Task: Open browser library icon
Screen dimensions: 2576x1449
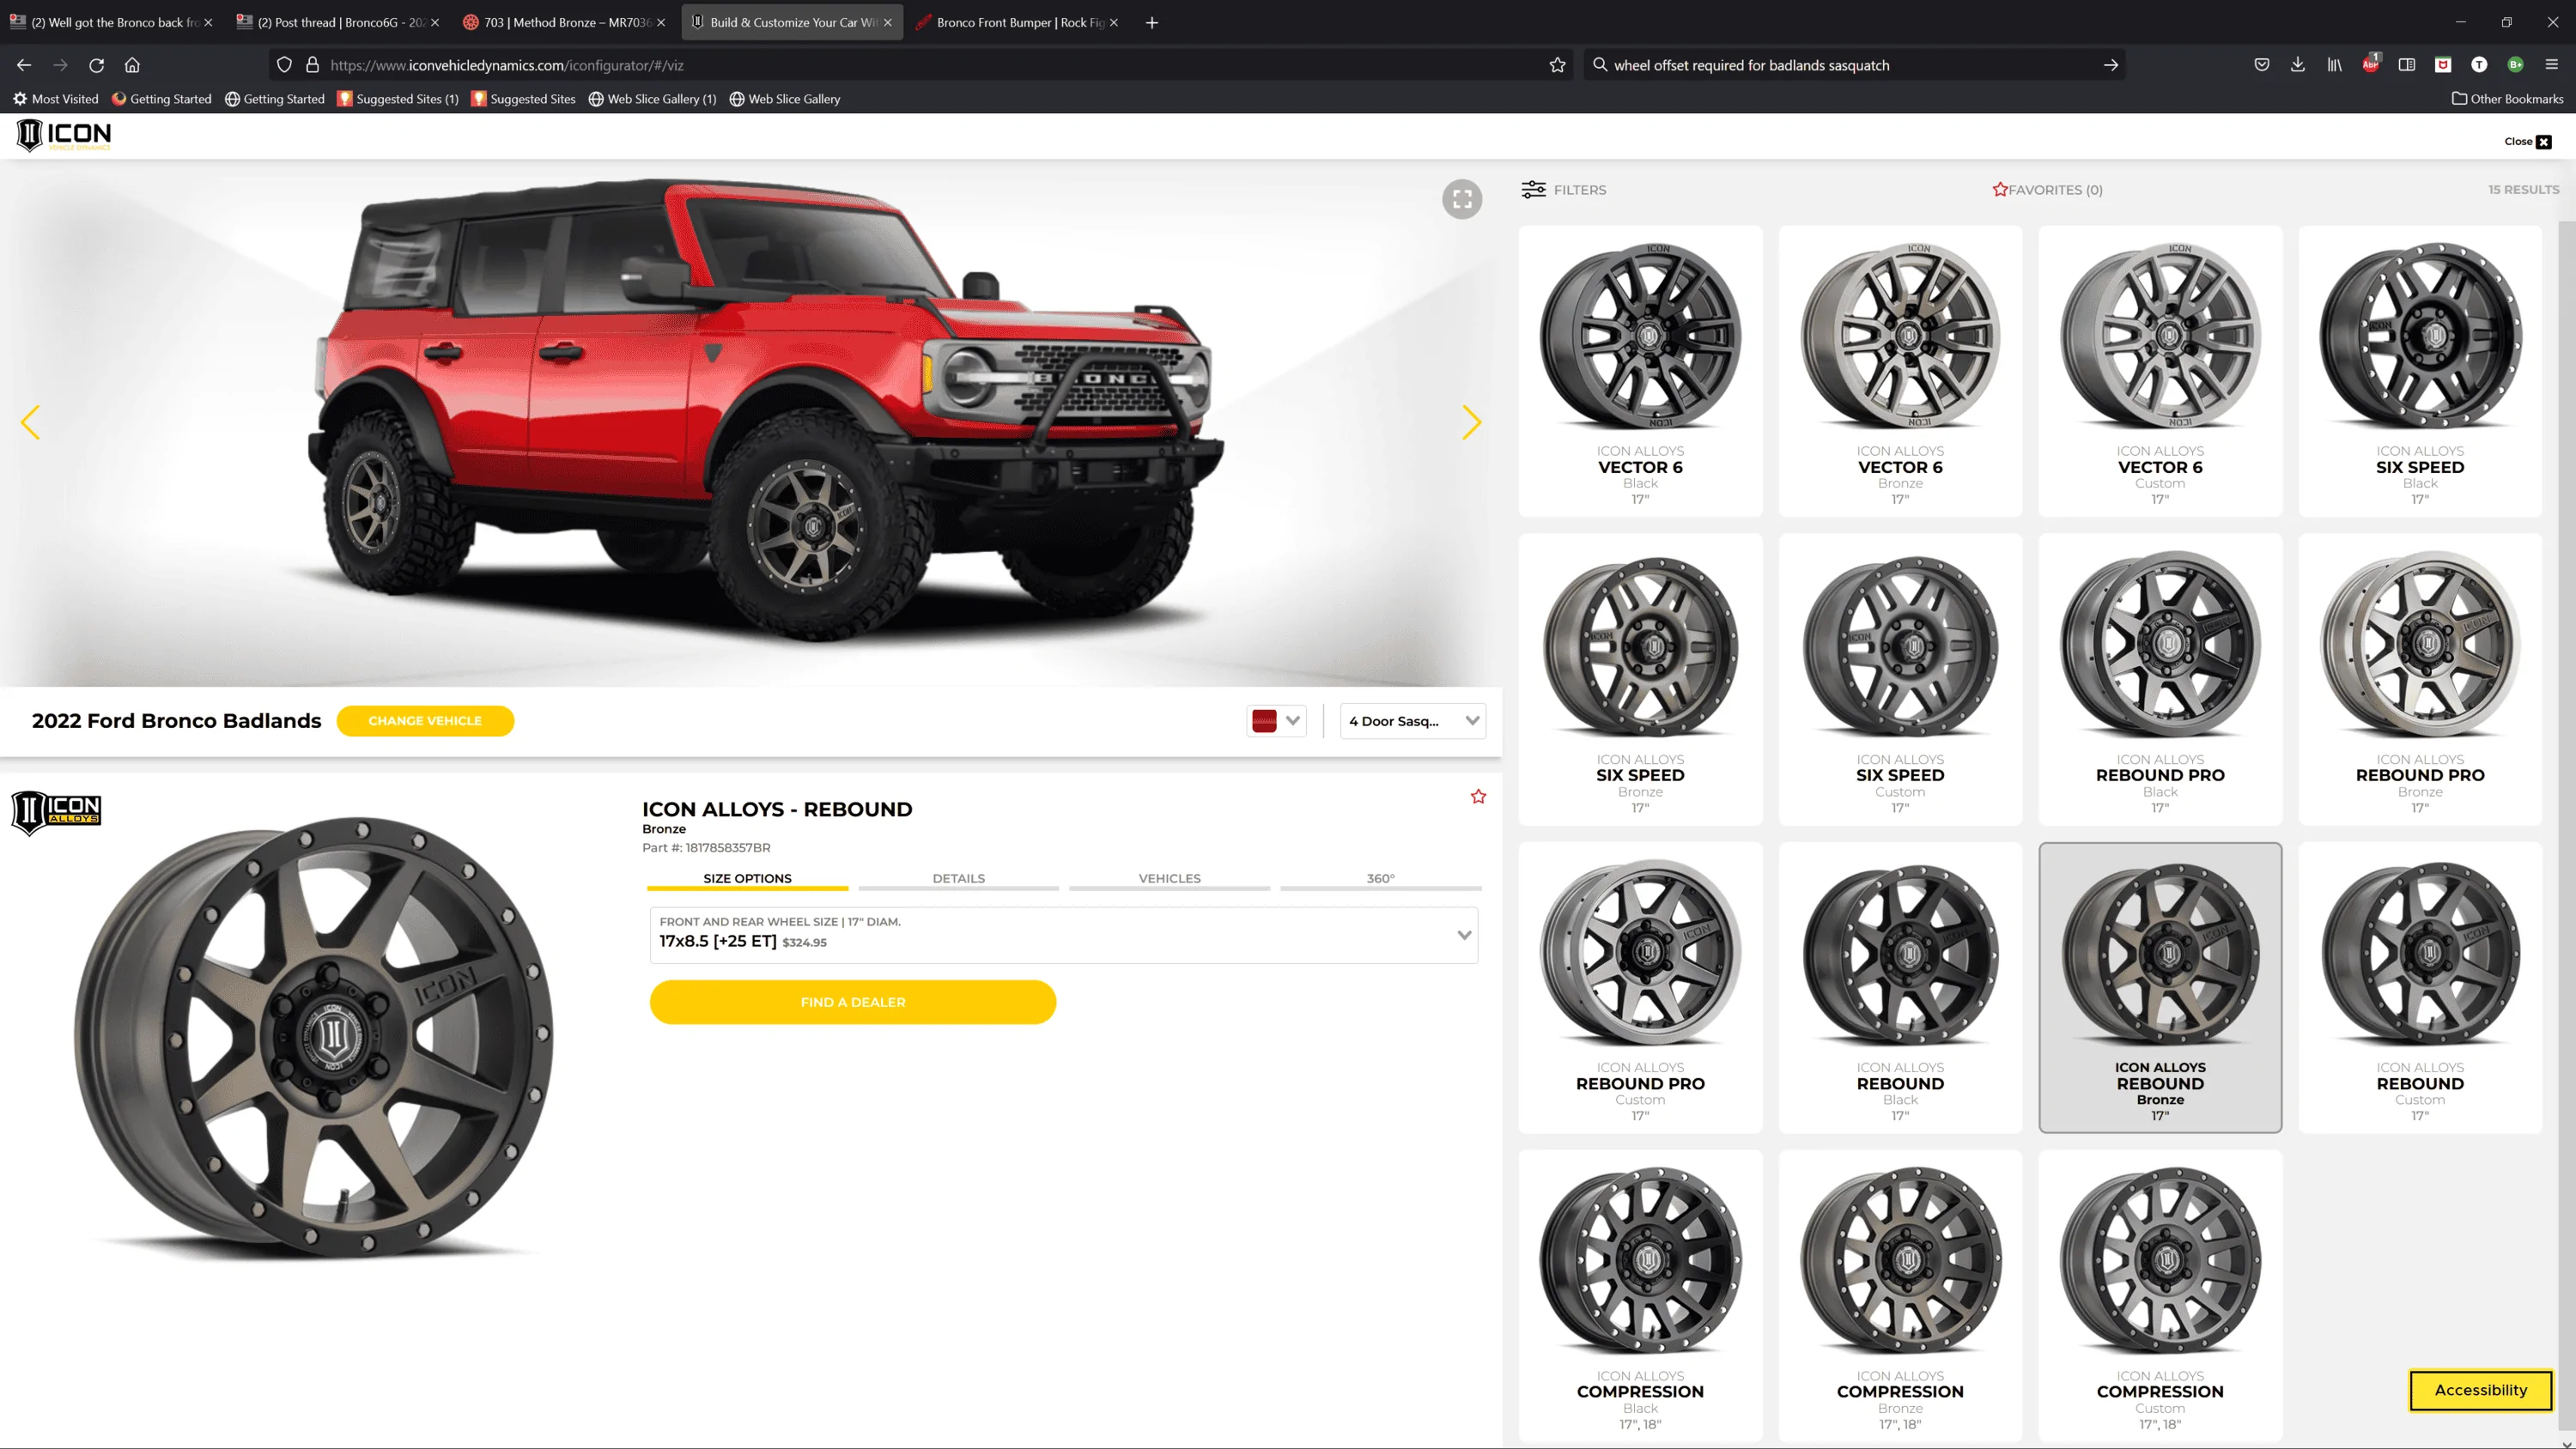Action: 2334,65
